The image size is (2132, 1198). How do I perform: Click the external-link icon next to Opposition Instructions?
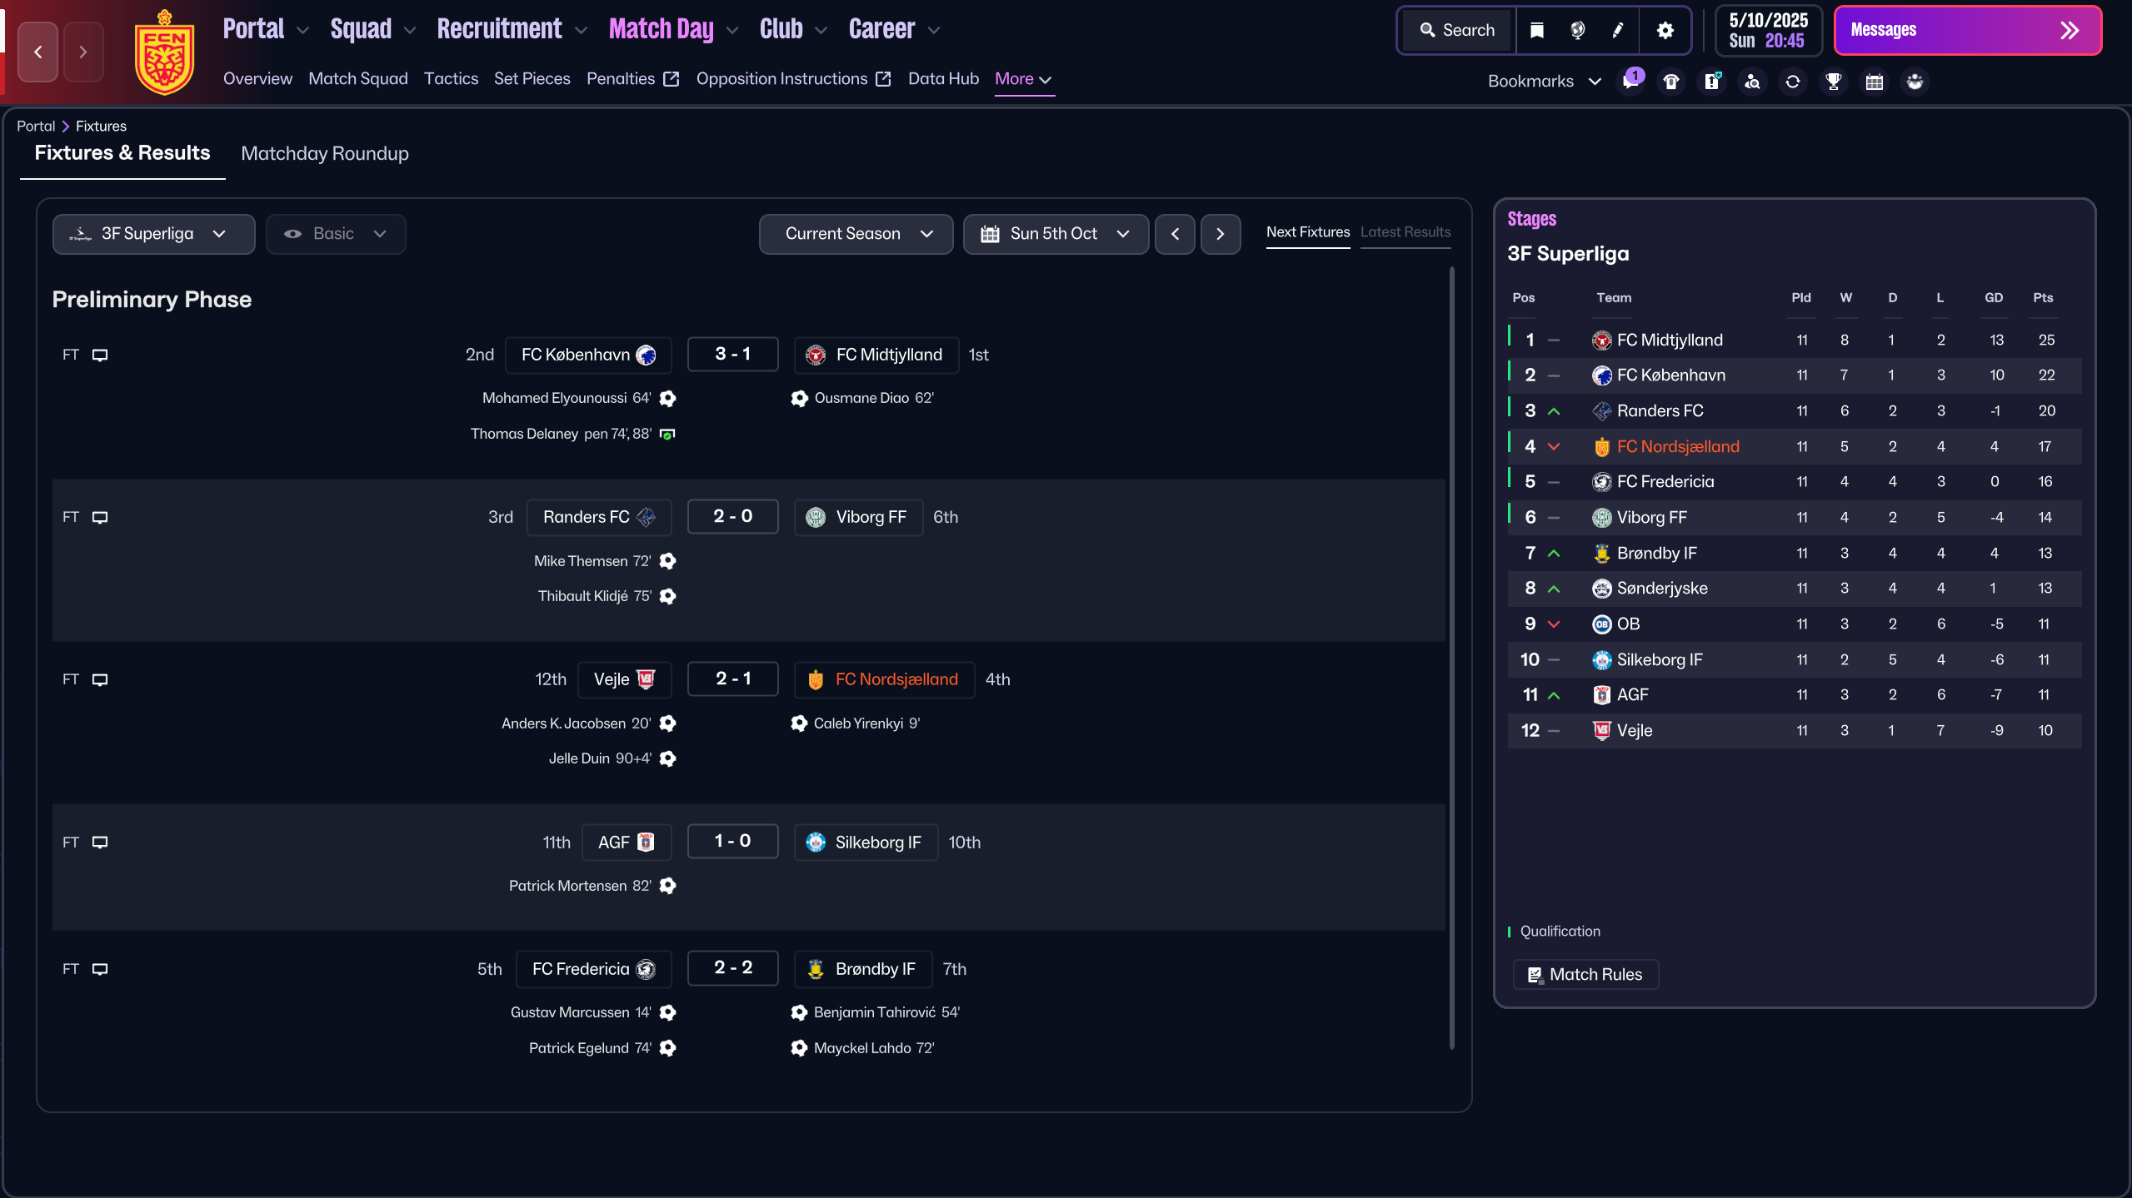tap(884, 79)
